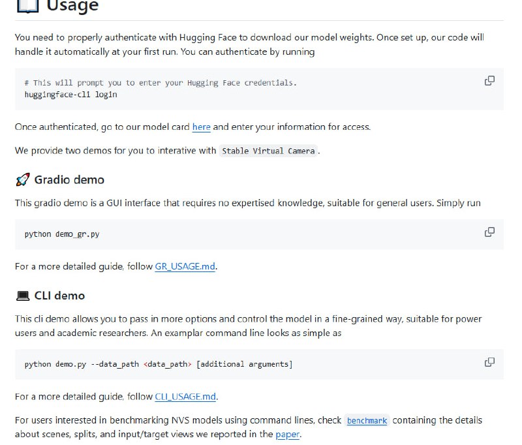522x445 pixels.
Task: Open the paper link
Action: 287,435
